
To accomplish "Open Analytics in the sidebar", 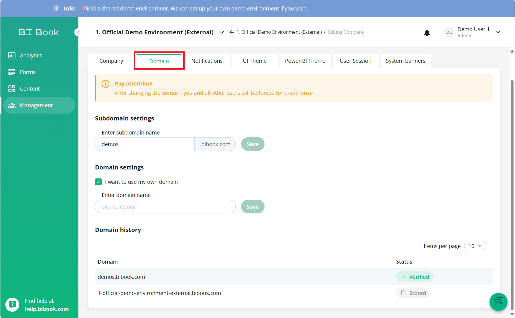I will pos(39,55).
